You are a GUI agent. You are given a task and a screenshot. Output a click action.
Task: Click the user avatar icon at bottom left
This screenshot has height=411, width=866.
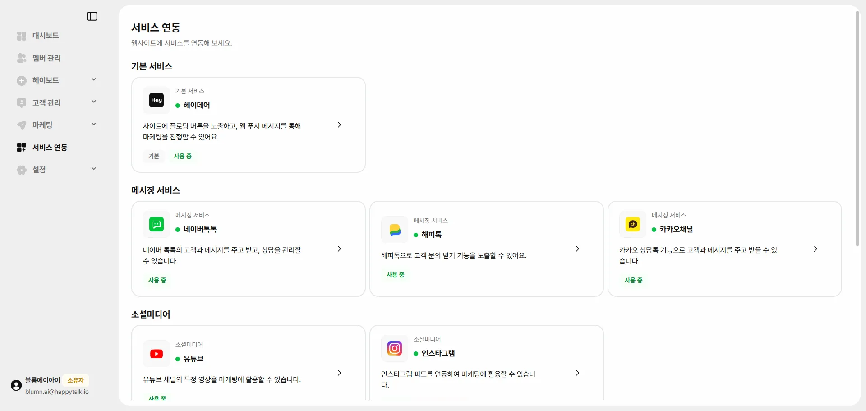16,385
